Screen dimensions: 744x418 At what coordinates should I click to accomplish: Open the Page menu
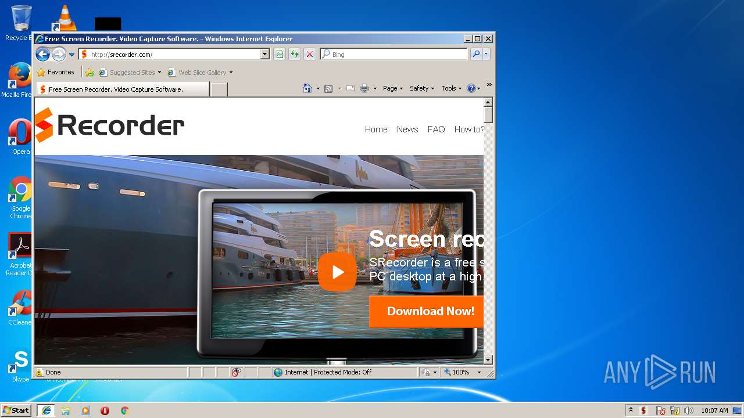click(x=393, y=88)
